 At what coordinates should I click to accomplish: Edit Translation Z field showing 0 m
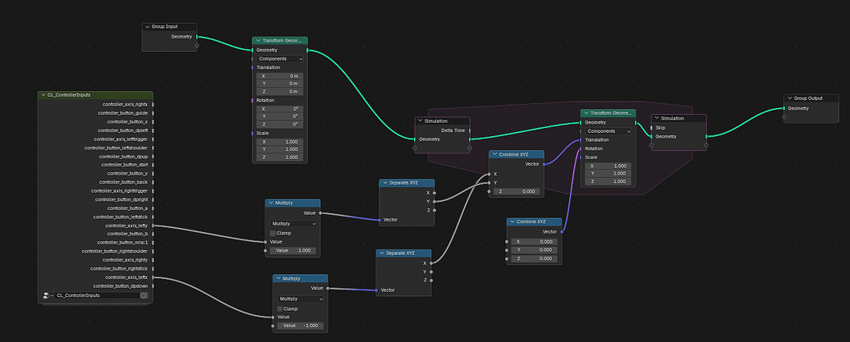[x=280, y=92]
